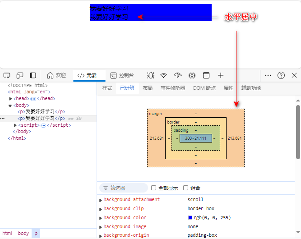Select the <!DOCTYPE html> line
Viewport: 301px width, 239px height.
coord(28,85)
